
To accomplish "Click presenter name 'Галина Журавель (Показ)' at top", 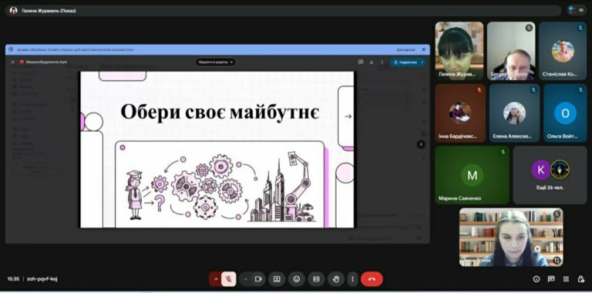I will [x=49, y=11].
